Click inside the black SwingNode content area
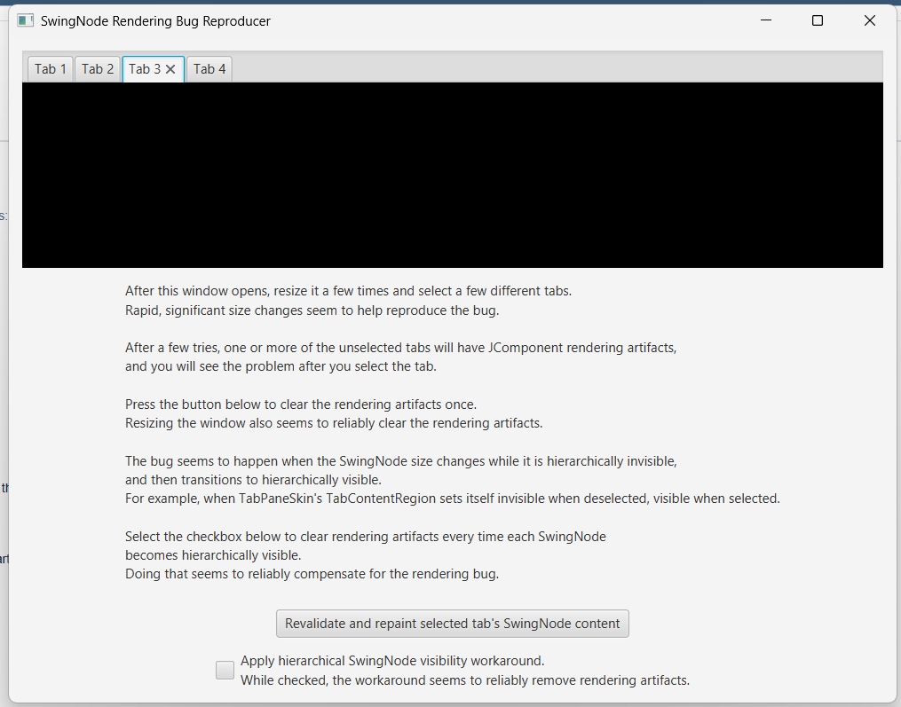 click(x=452, y=175)
